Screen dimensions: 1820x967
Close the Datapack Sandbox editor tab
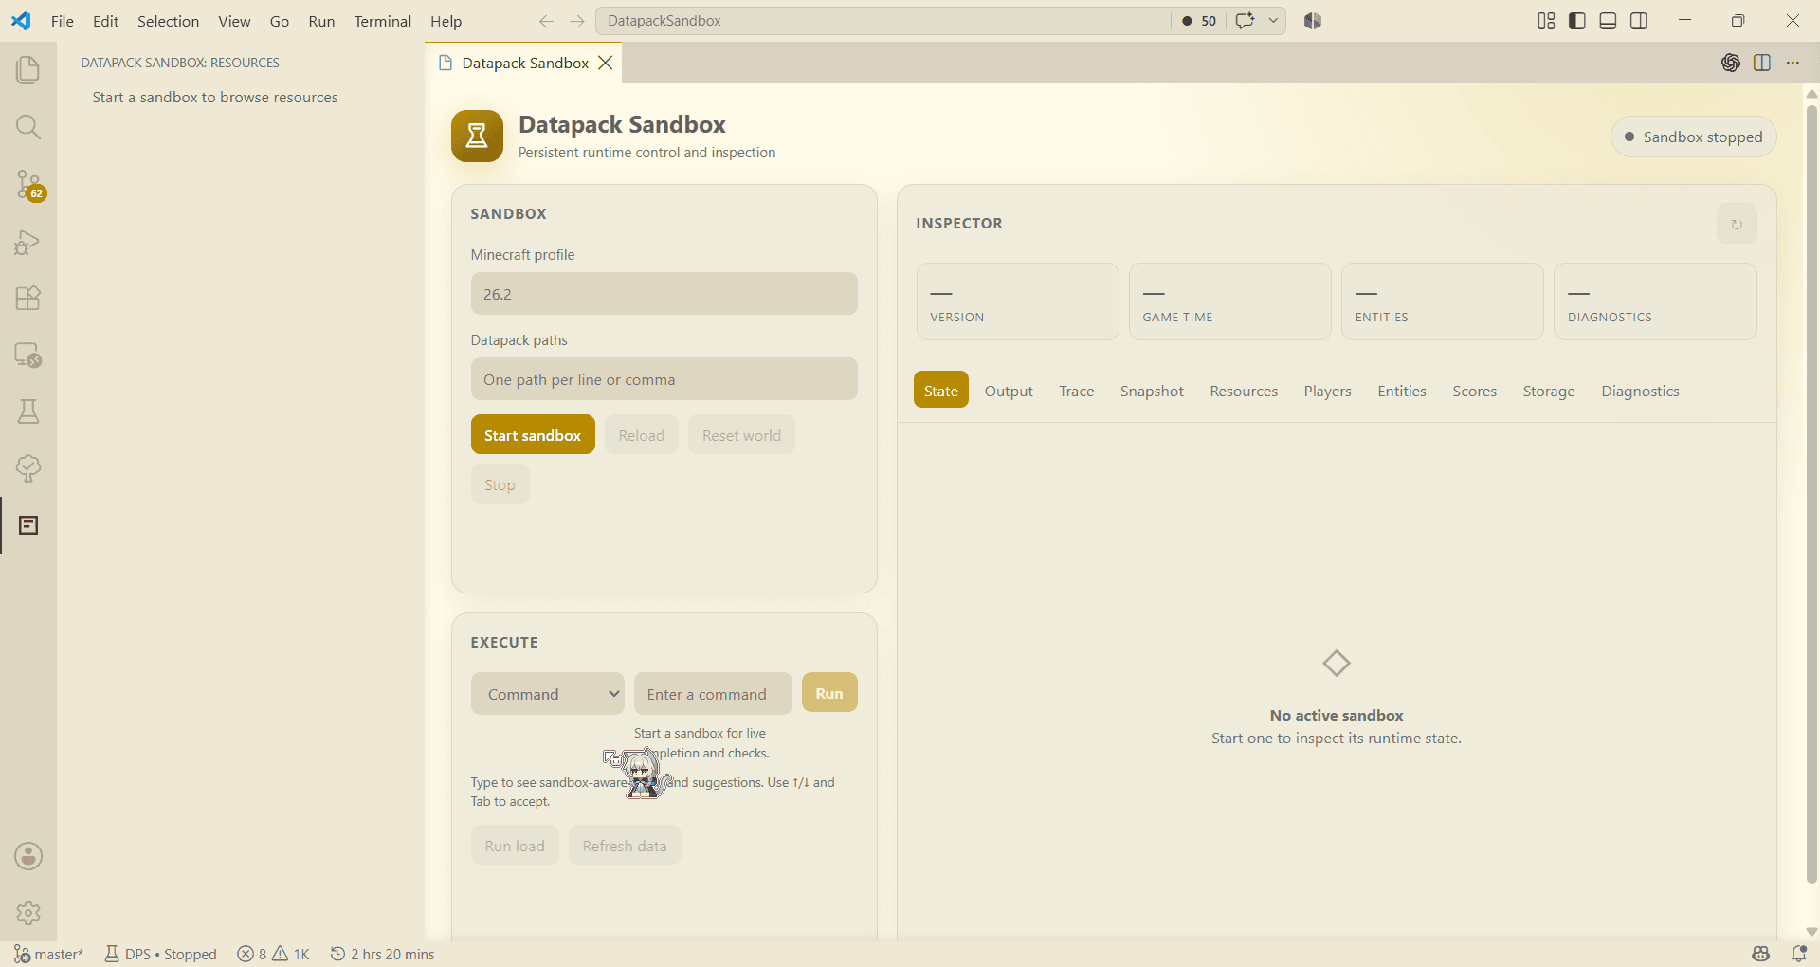tap(606, 63)
